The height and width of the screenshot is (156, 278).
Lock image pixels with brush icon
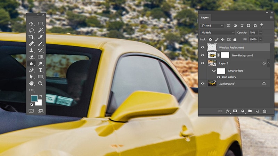point(216,40)
